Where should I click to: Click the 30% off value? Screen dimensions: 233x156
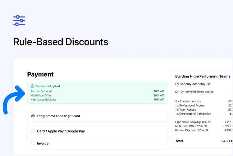[x=158, y=91]
